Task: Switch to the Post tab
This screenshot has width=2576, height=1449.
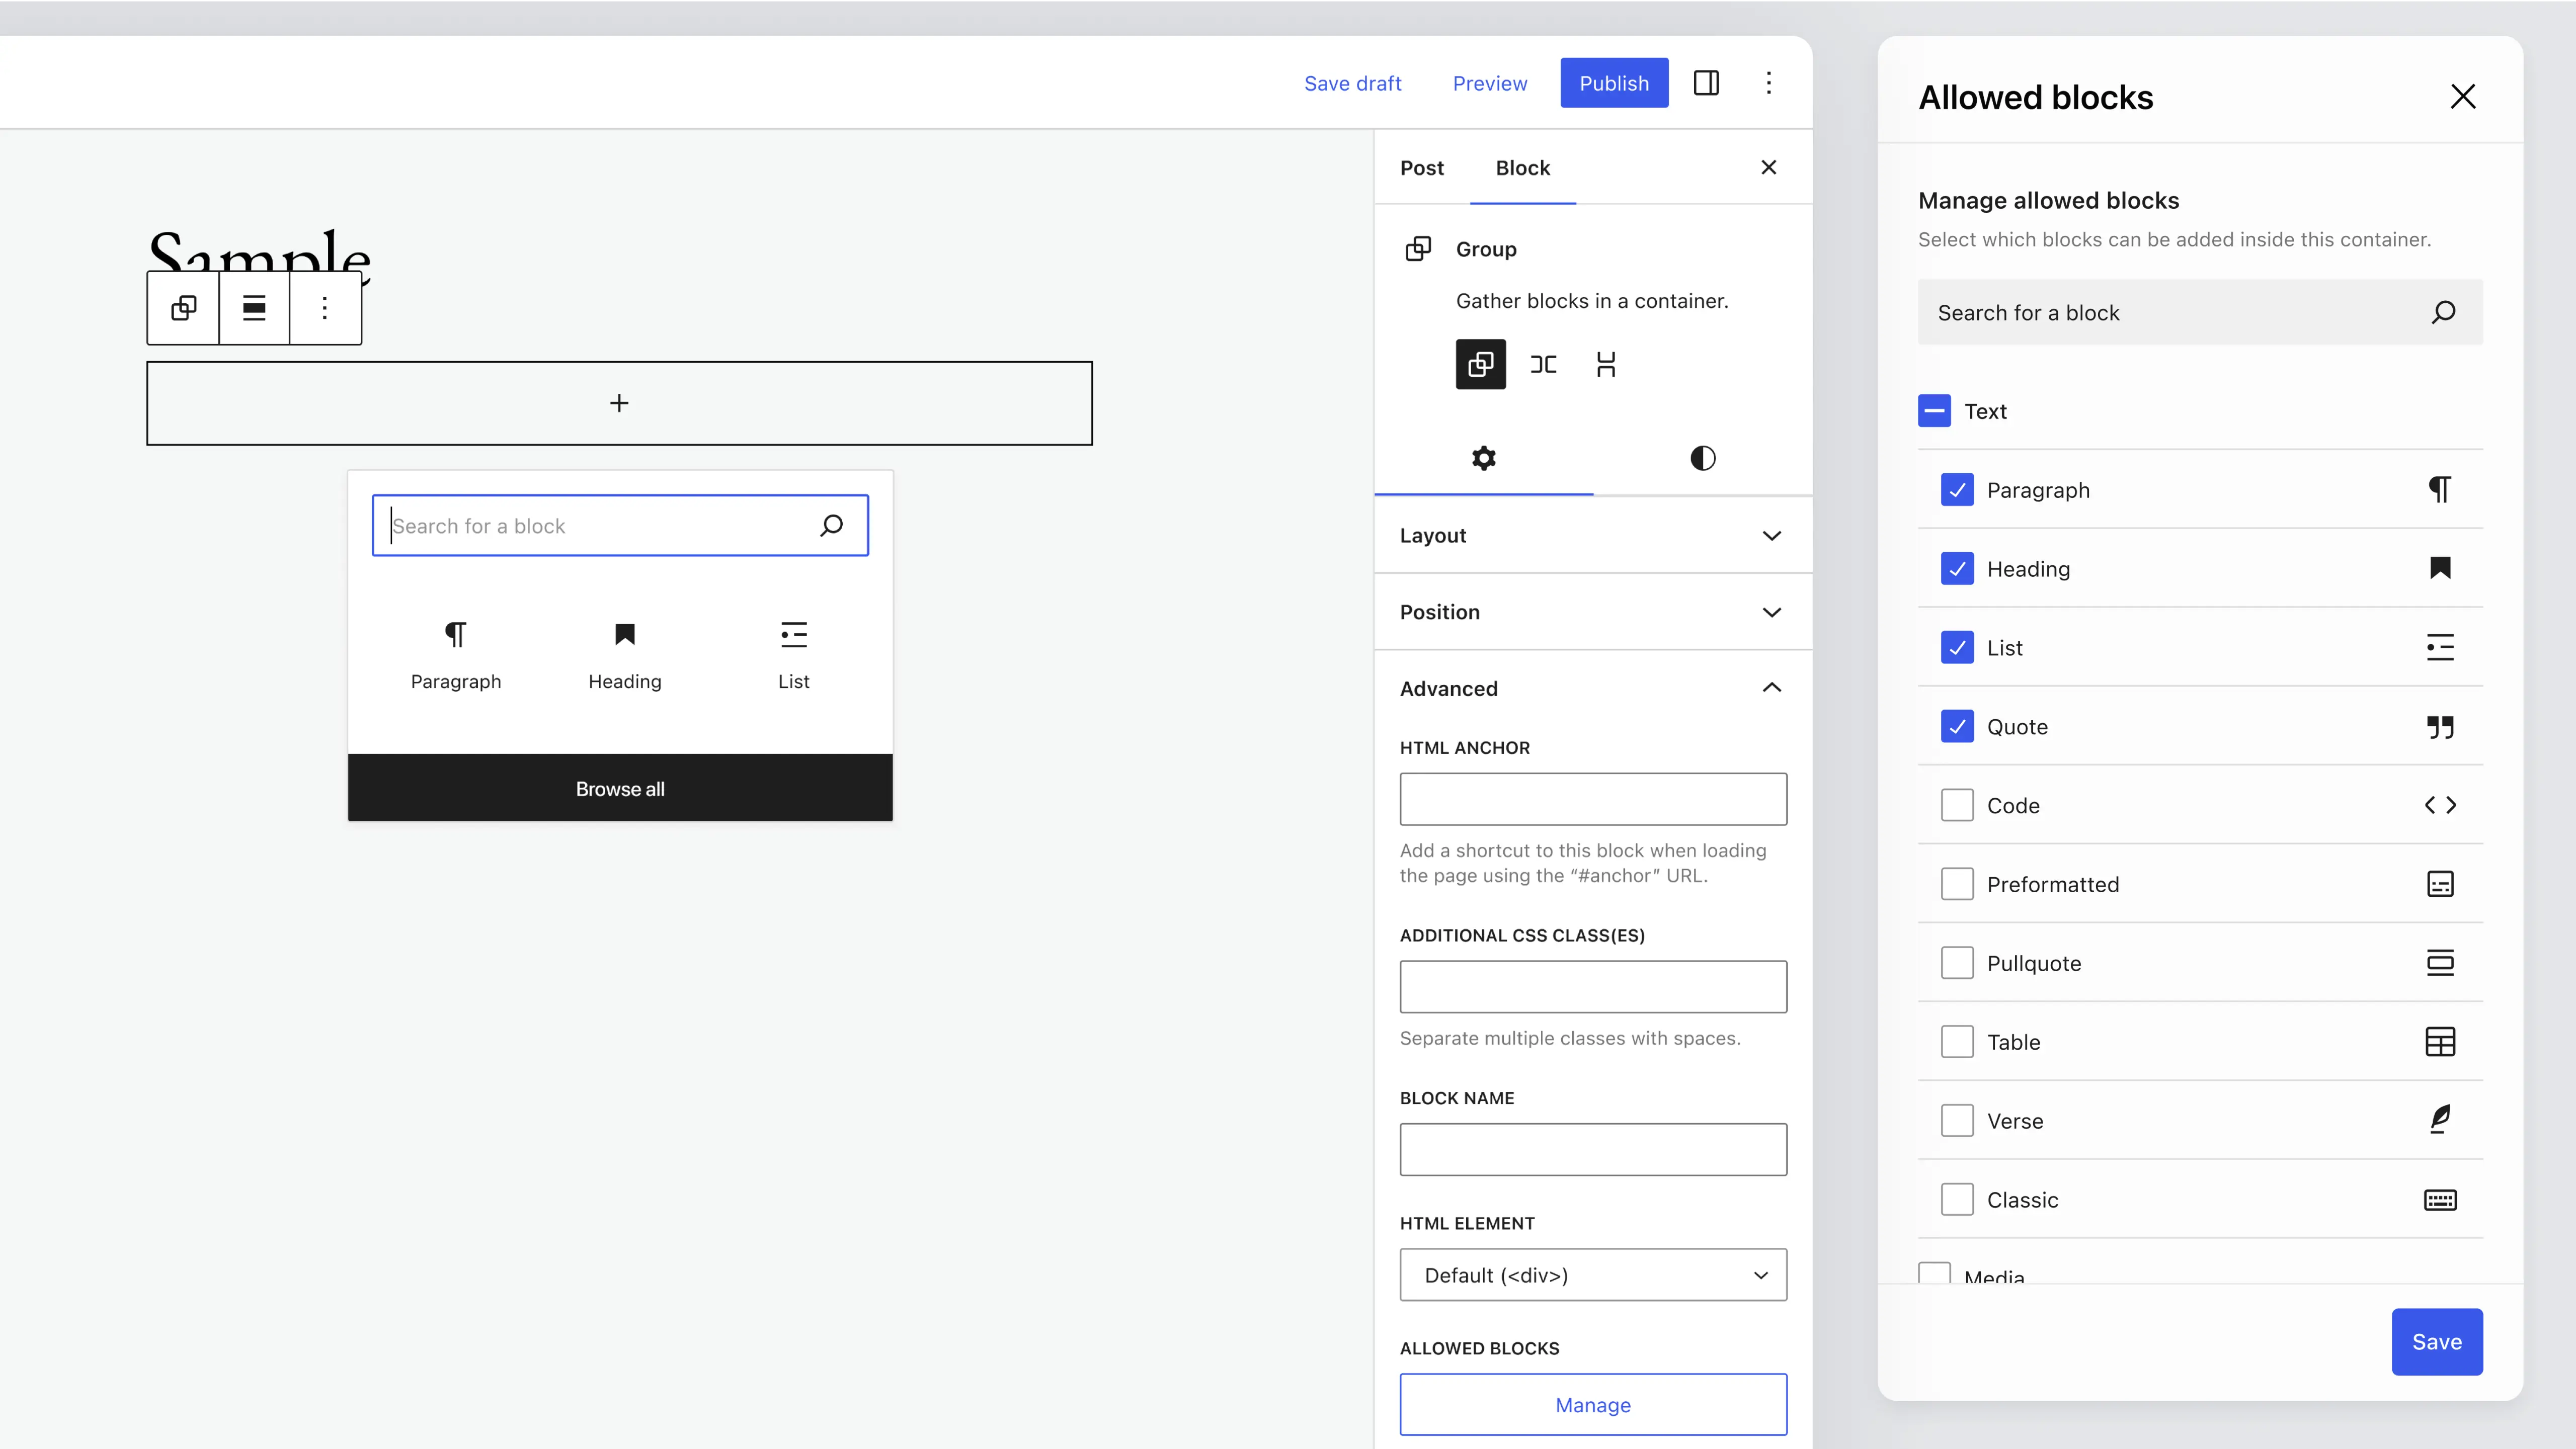Action: (1421, 168)
